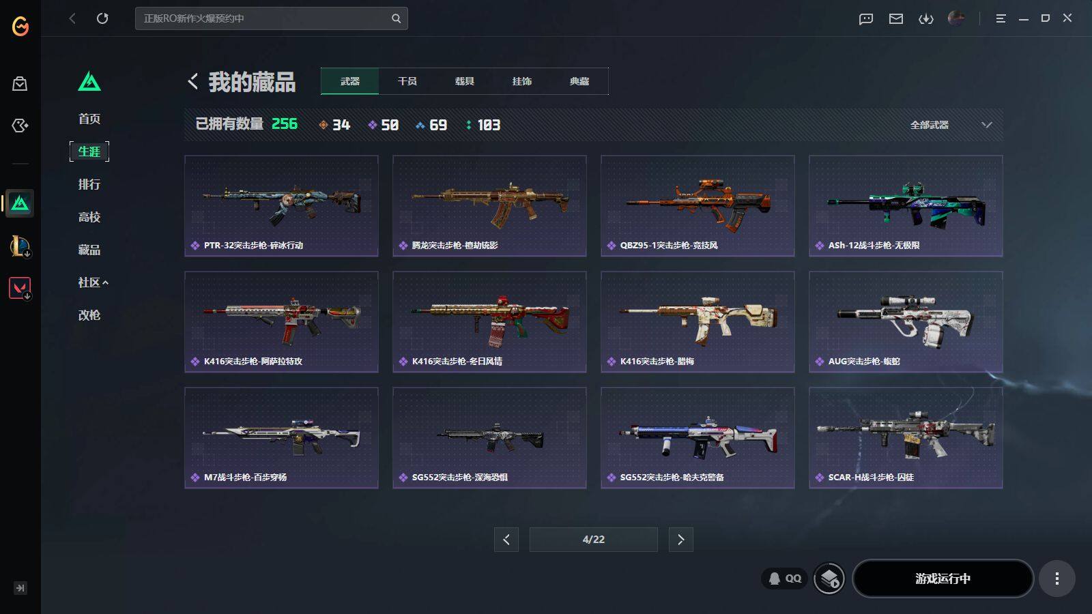The image size is (1092, 614).
Task: Open the chat message icon
Action: [866, 19]
